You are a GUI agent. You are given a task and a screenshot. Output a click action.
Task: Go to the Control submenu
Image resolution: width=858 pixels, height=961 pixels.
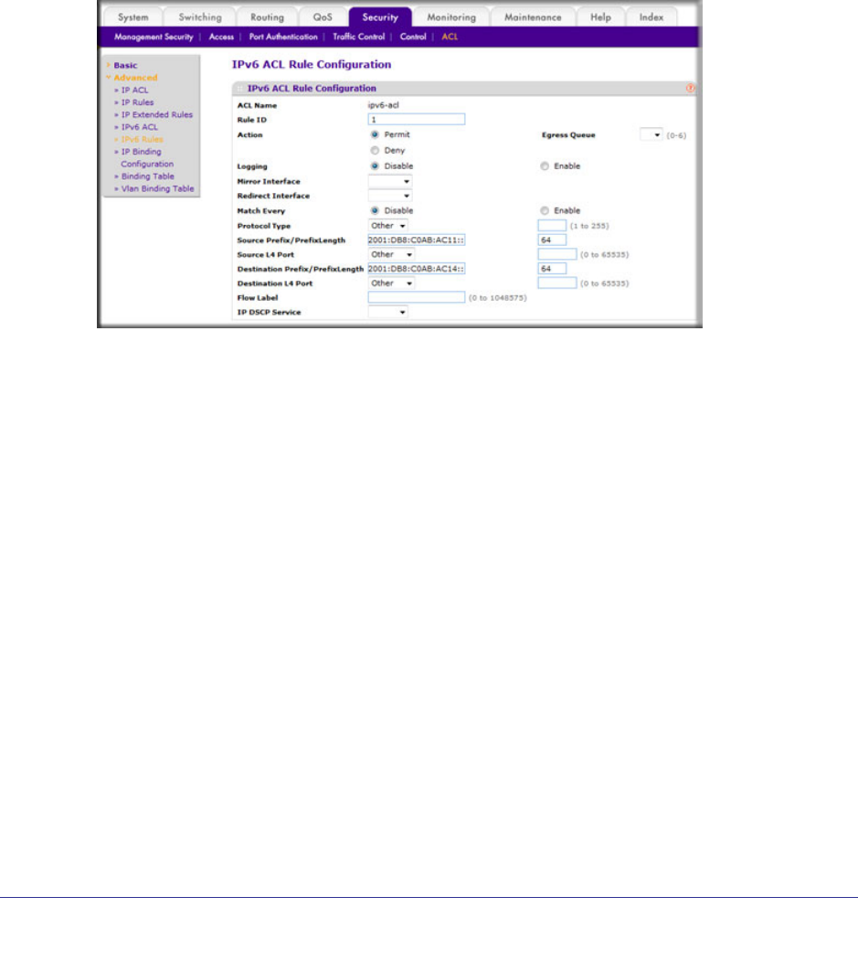(x=413, y=37)
